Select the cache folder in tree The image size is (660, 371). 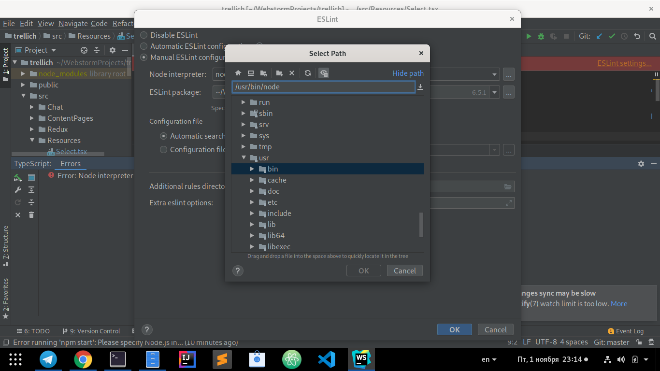click(x=277, y=180)
